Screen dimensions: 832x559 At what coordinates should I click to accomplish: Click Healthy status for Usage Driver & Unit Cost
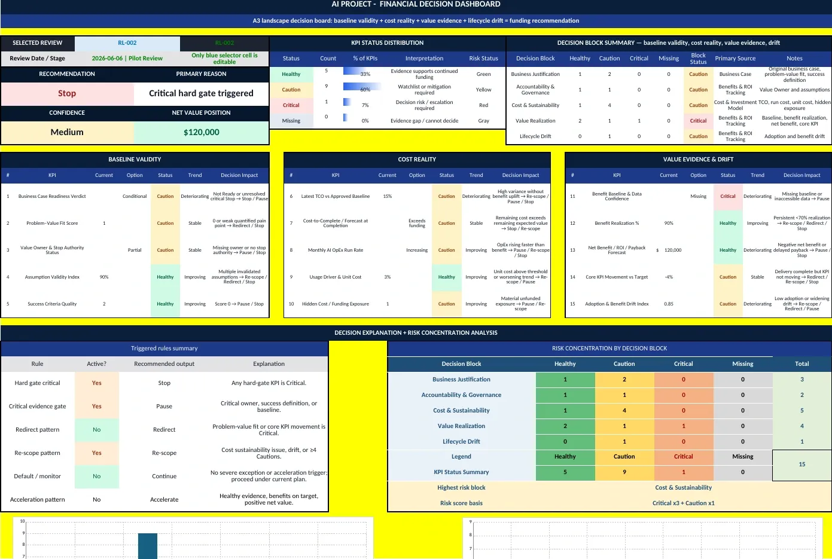tap(447, 277)
